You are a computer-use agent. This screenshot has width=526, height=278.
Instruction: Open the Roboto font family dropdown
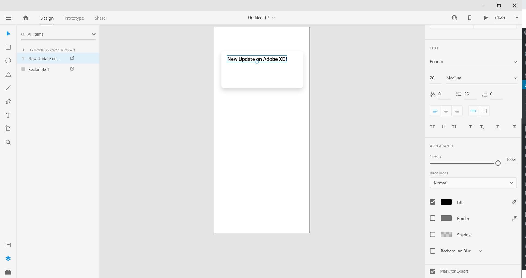(x=473, y=62)
